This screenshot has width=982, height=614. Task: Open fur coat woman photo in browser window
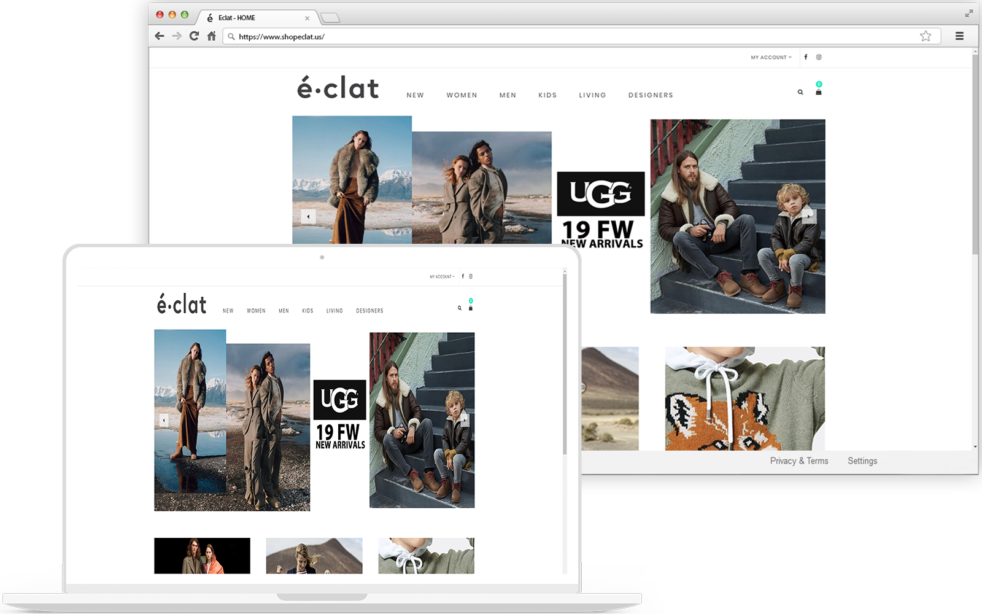pyautogui.click(x=352, y=180)
